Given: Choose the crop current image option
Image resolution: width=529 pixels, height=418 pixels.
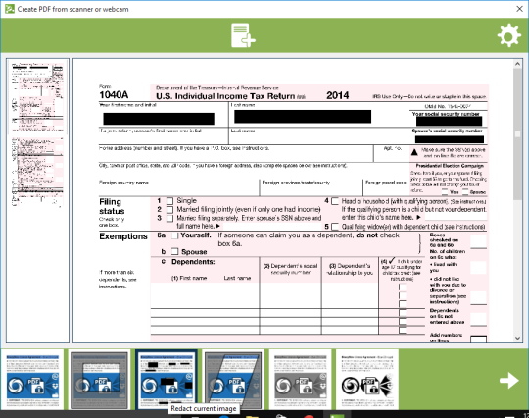Looking at the screenshot, I should point(99,380).
